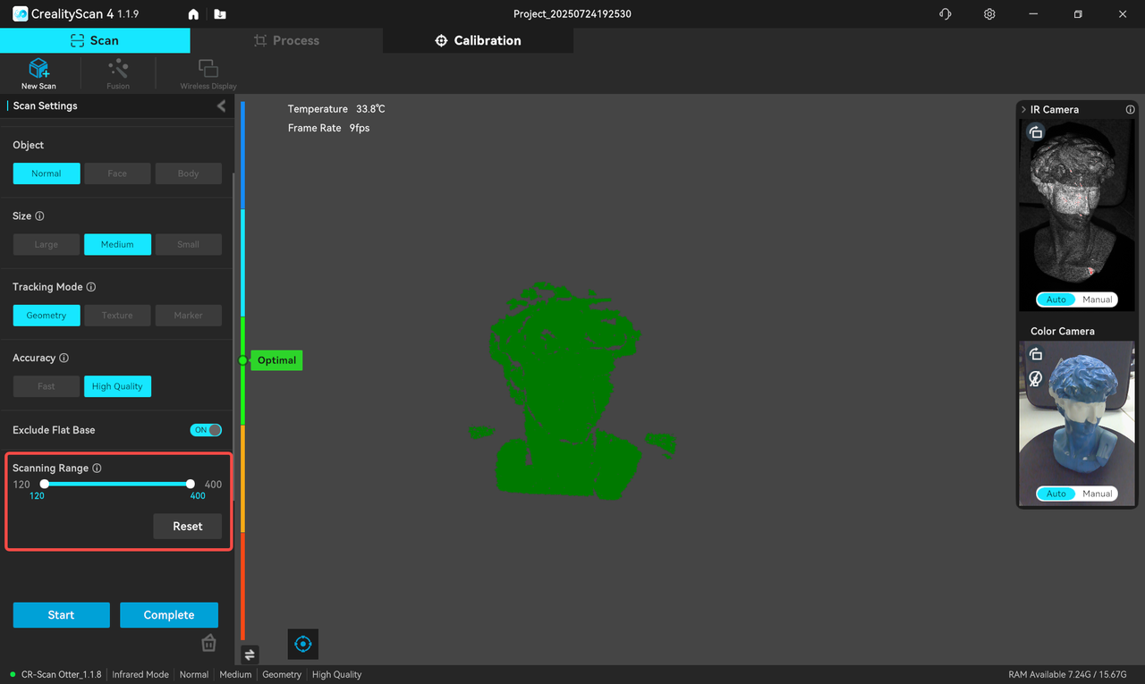Collapse the IR Camera panel arrow
Viewport: 1145px width, 684px height.
[1023, 109]
